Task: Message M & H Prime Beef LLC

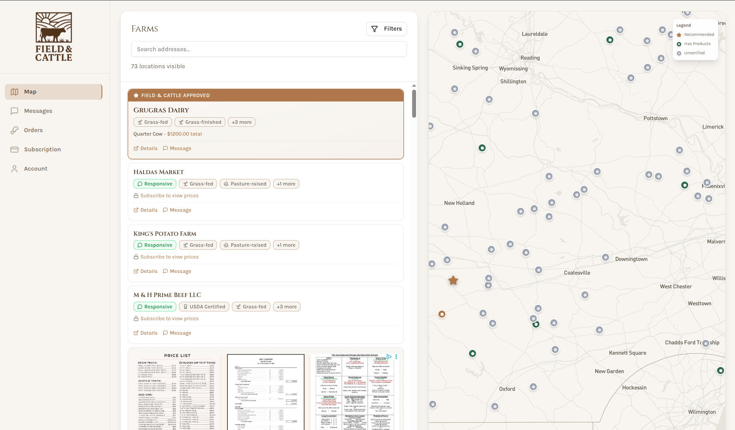Action: [x=177, y=333]
